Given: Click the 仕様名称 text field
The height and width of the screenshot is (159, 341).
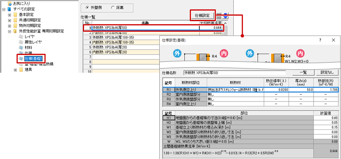Looking at the screenshot, I should coord(235,73).
